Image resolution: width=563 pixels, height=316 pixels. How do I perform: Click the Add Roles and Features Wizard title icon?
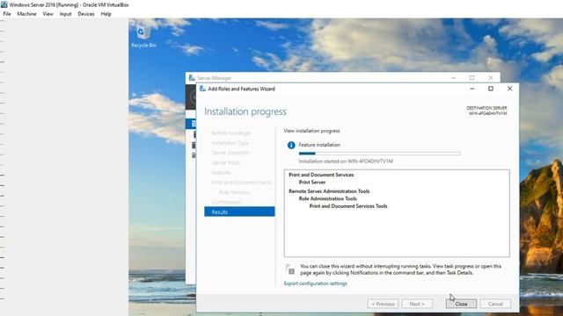click(202, 89)
